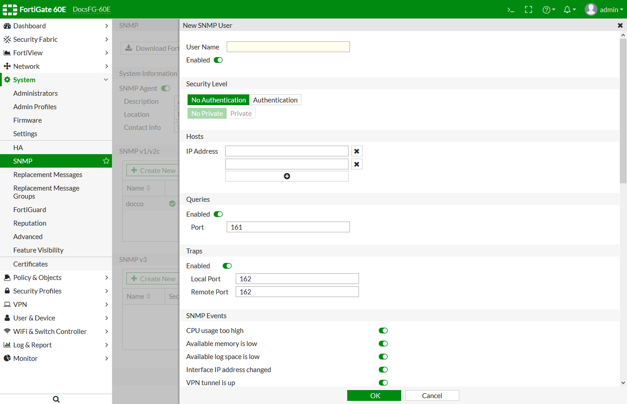627x404 pixels.
Task: Open Administrators in the System menu
Action: [x=36, y=93]
